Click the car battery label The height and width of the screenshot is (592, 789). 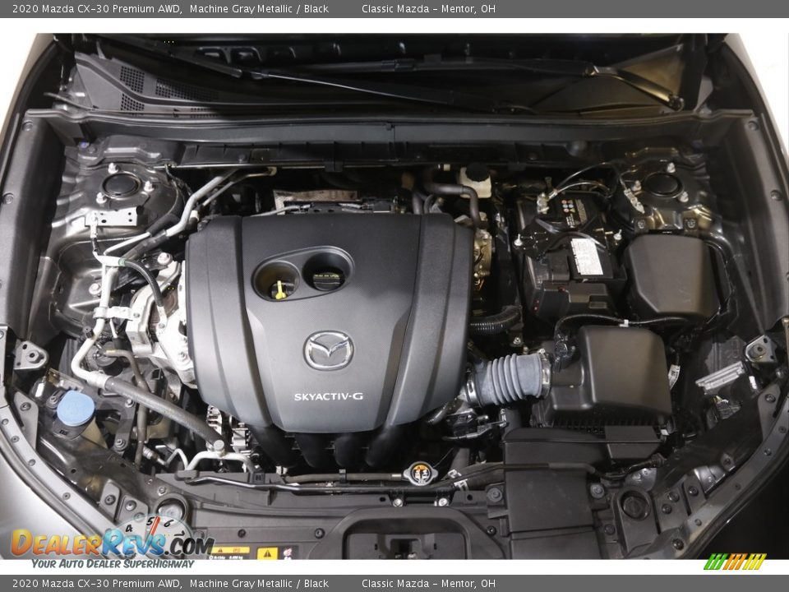tap(586, 257)
